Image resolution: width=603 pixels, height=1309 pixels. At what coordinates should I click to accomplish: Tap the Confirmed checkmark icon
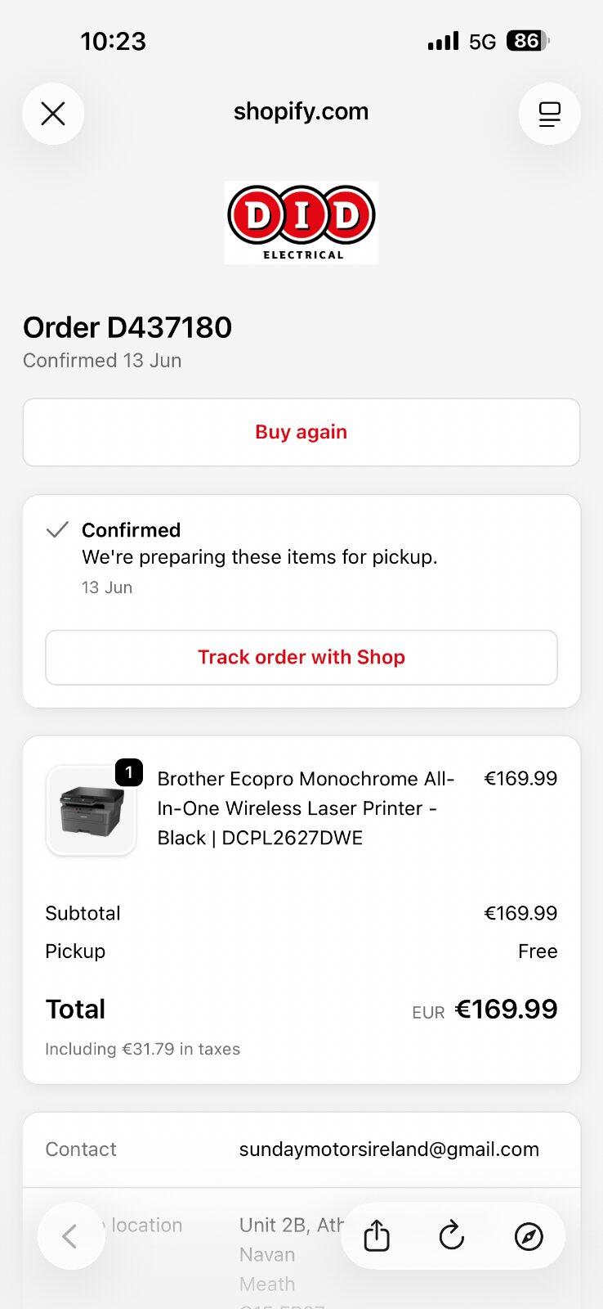57,530
